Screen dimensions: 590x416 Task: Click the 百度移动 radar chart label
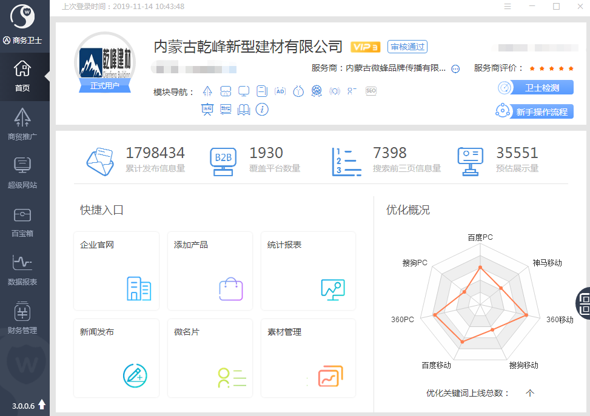tap(436, 365)
